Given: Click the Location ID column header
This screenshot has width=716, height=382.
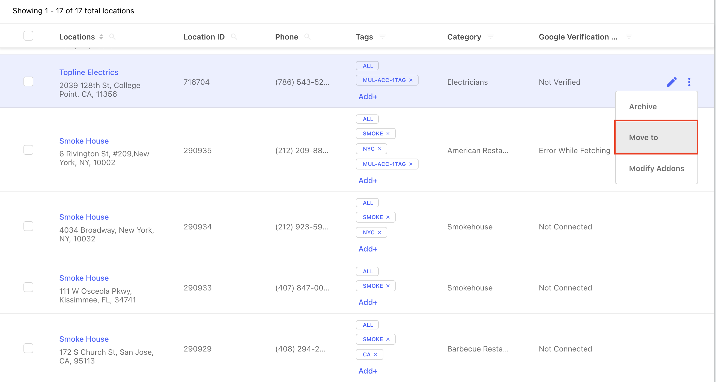Looking at the screenshot, I should [204, 37].
